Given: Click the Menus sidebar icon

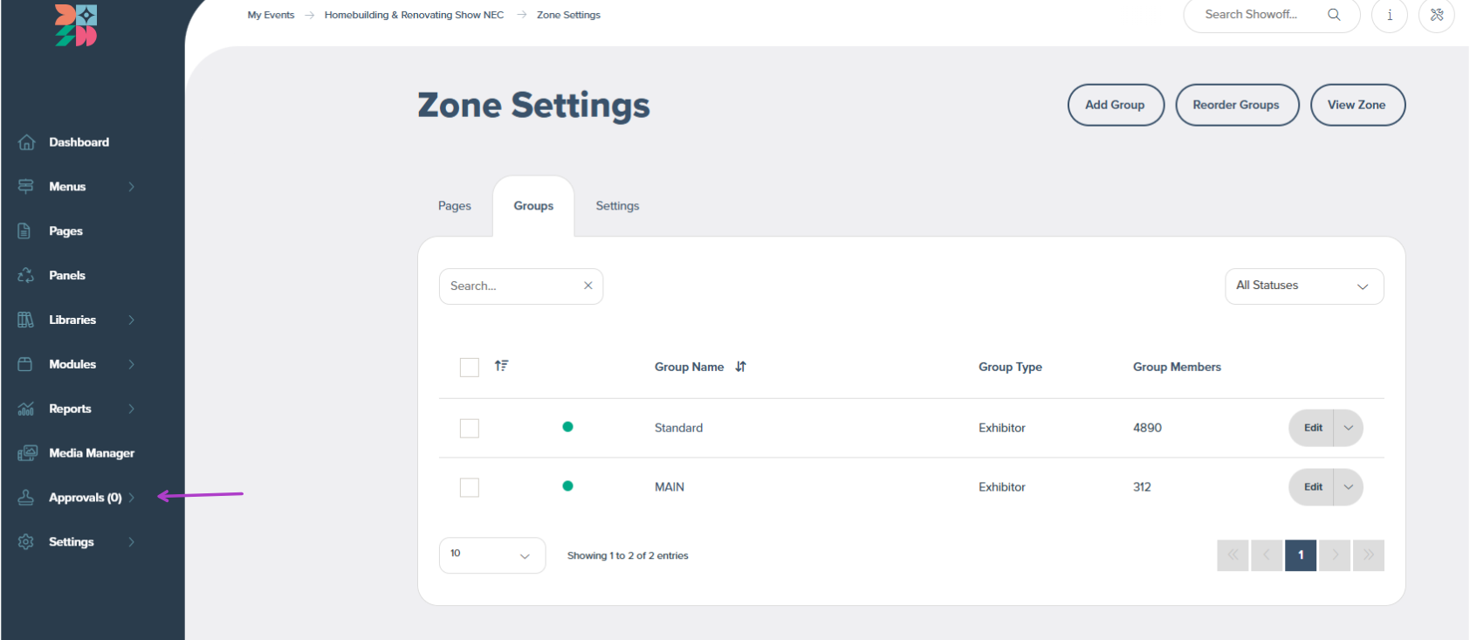Looking at the screenshot, I should tap(26, 187).
